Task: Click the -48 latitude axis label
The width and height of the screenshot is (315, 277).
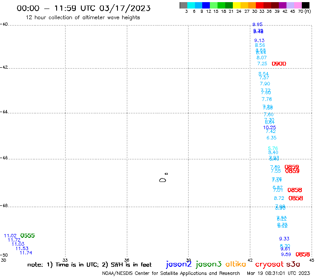Action: click(x=4, y=205)
